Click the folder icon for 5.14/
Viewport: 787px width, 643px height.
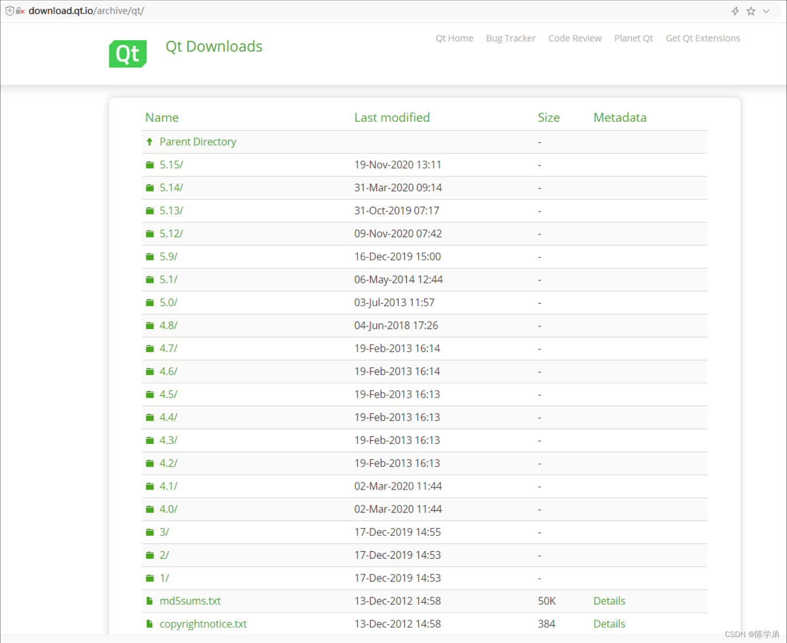pos(150,188)
